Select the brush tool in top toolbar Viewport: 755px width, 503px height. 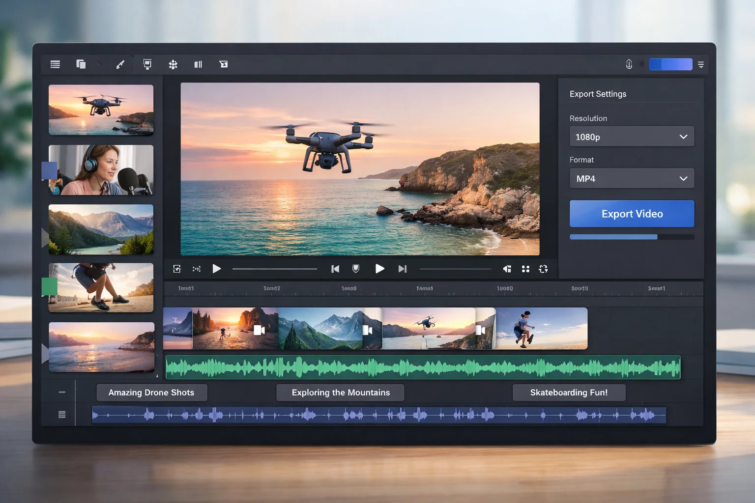[x=120, y=64]
